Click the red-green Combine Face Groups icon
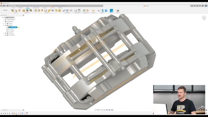The width and height of the screenshot is (208, 117). point(27,10)
